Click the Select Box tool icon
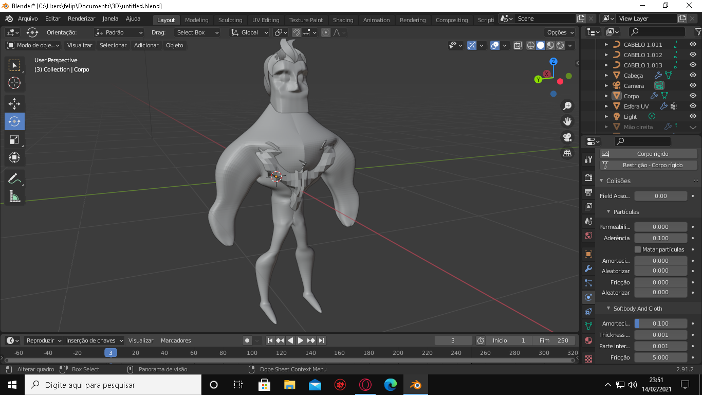Screen dimensions: 702x395 14,65
